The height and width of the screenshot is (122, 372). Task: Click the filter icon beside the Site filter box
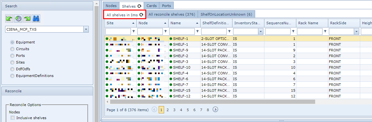pyautogui.click(x=134, y=31)
